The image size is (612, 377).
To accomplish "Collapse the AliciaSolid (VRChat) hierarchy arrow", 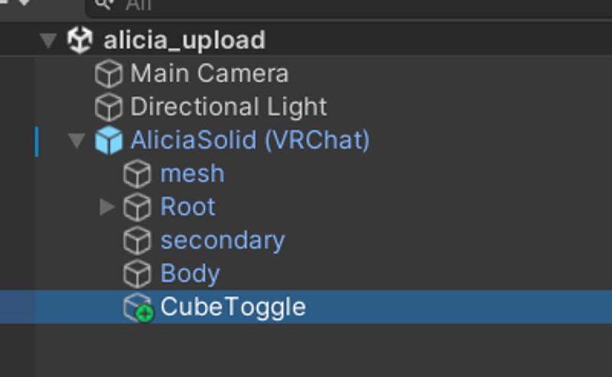I will [77, 141].
